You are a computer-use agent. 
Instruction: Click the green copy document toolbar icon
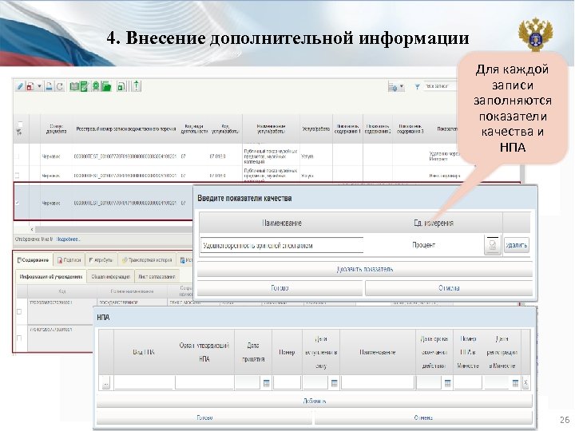pyautogui.click(x=121, y=86)
